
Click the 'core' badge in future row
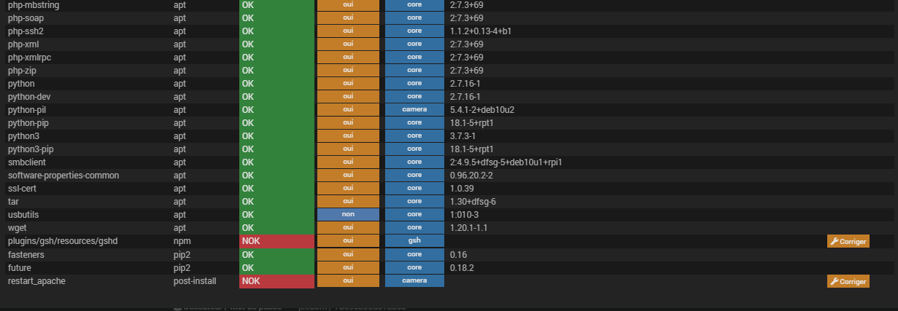[414, 267]
